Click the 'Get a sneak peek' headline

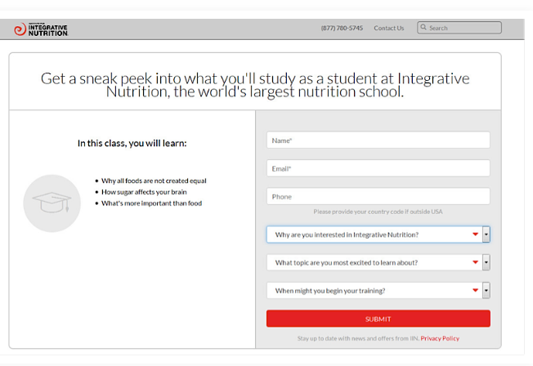tap(255, 85)
